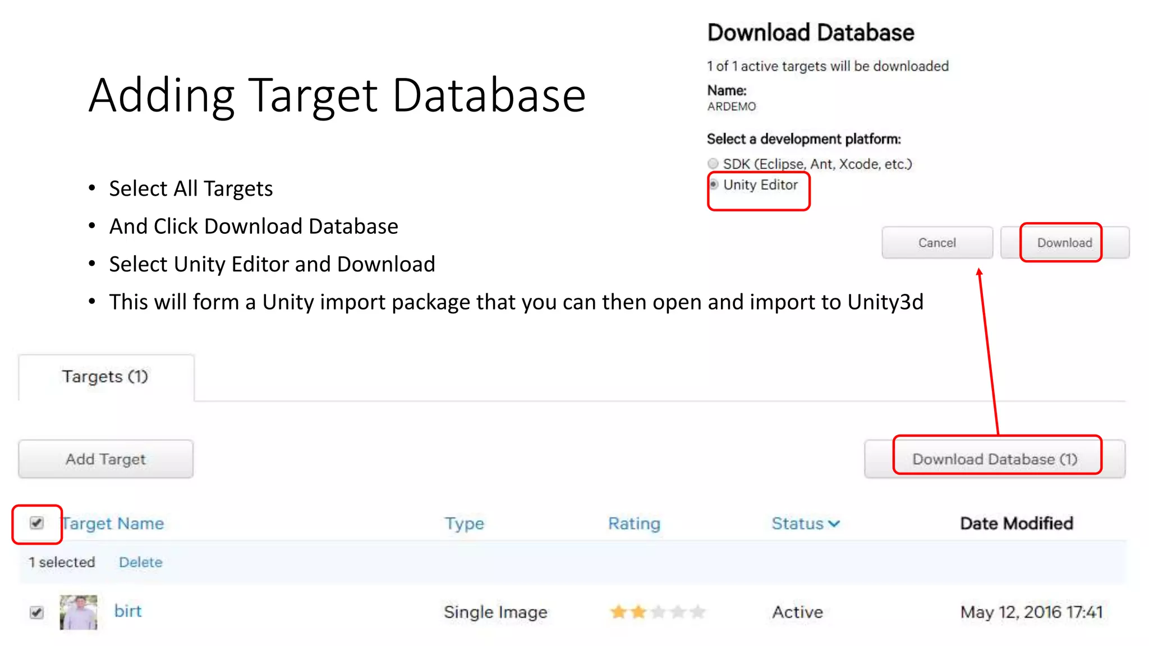This screenshot has height=646, width=1149.
Task: Sort by the Type column header
Action: [464, 523]
